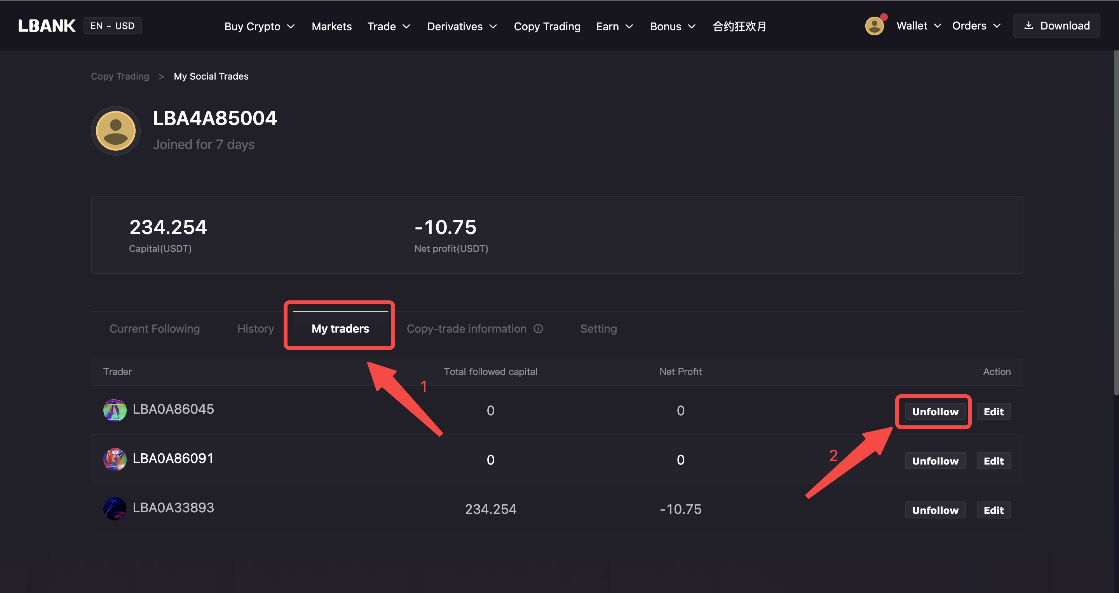Open trader LBA0A86091 name
This screenshot has width=1119, height=593.
pyautogui.click(x=173, y=458)
